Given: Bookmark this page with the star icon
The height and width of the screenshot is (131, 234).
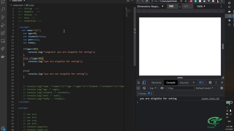Looking at the screenshot, I should [x=186, y=1].
